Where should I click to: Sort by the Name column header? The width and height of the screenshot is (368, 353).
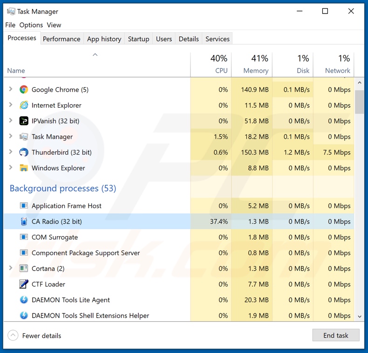(x=97, y=65)
